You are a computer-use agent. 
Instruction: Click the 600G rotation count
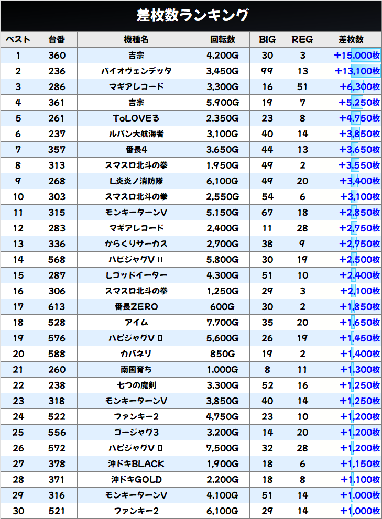[222, 307]
